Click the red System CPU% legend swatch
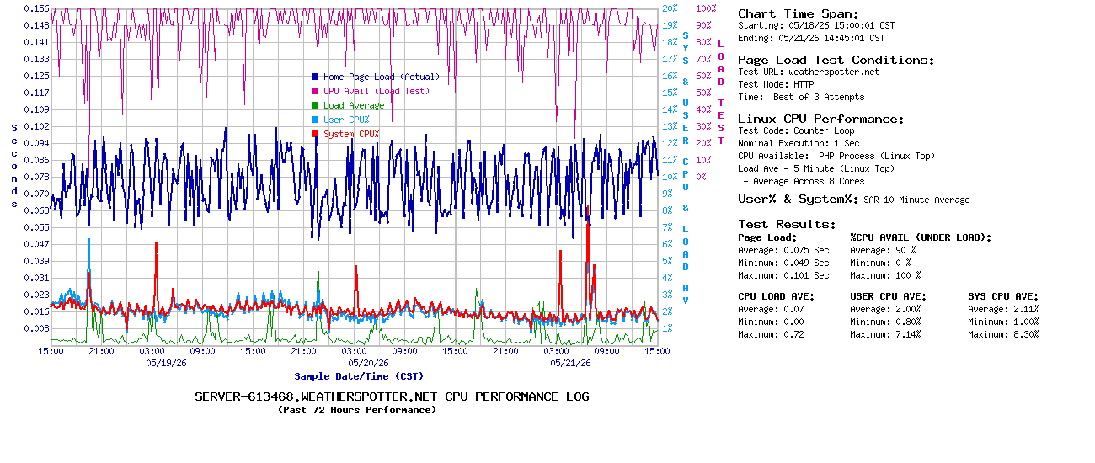 pyautogui.click(x=315, y=134)
